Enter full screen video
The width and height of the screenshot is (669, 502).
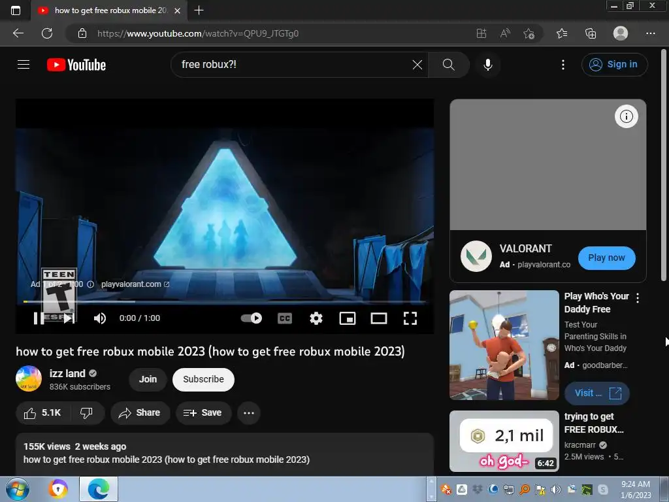coord(410,318)
